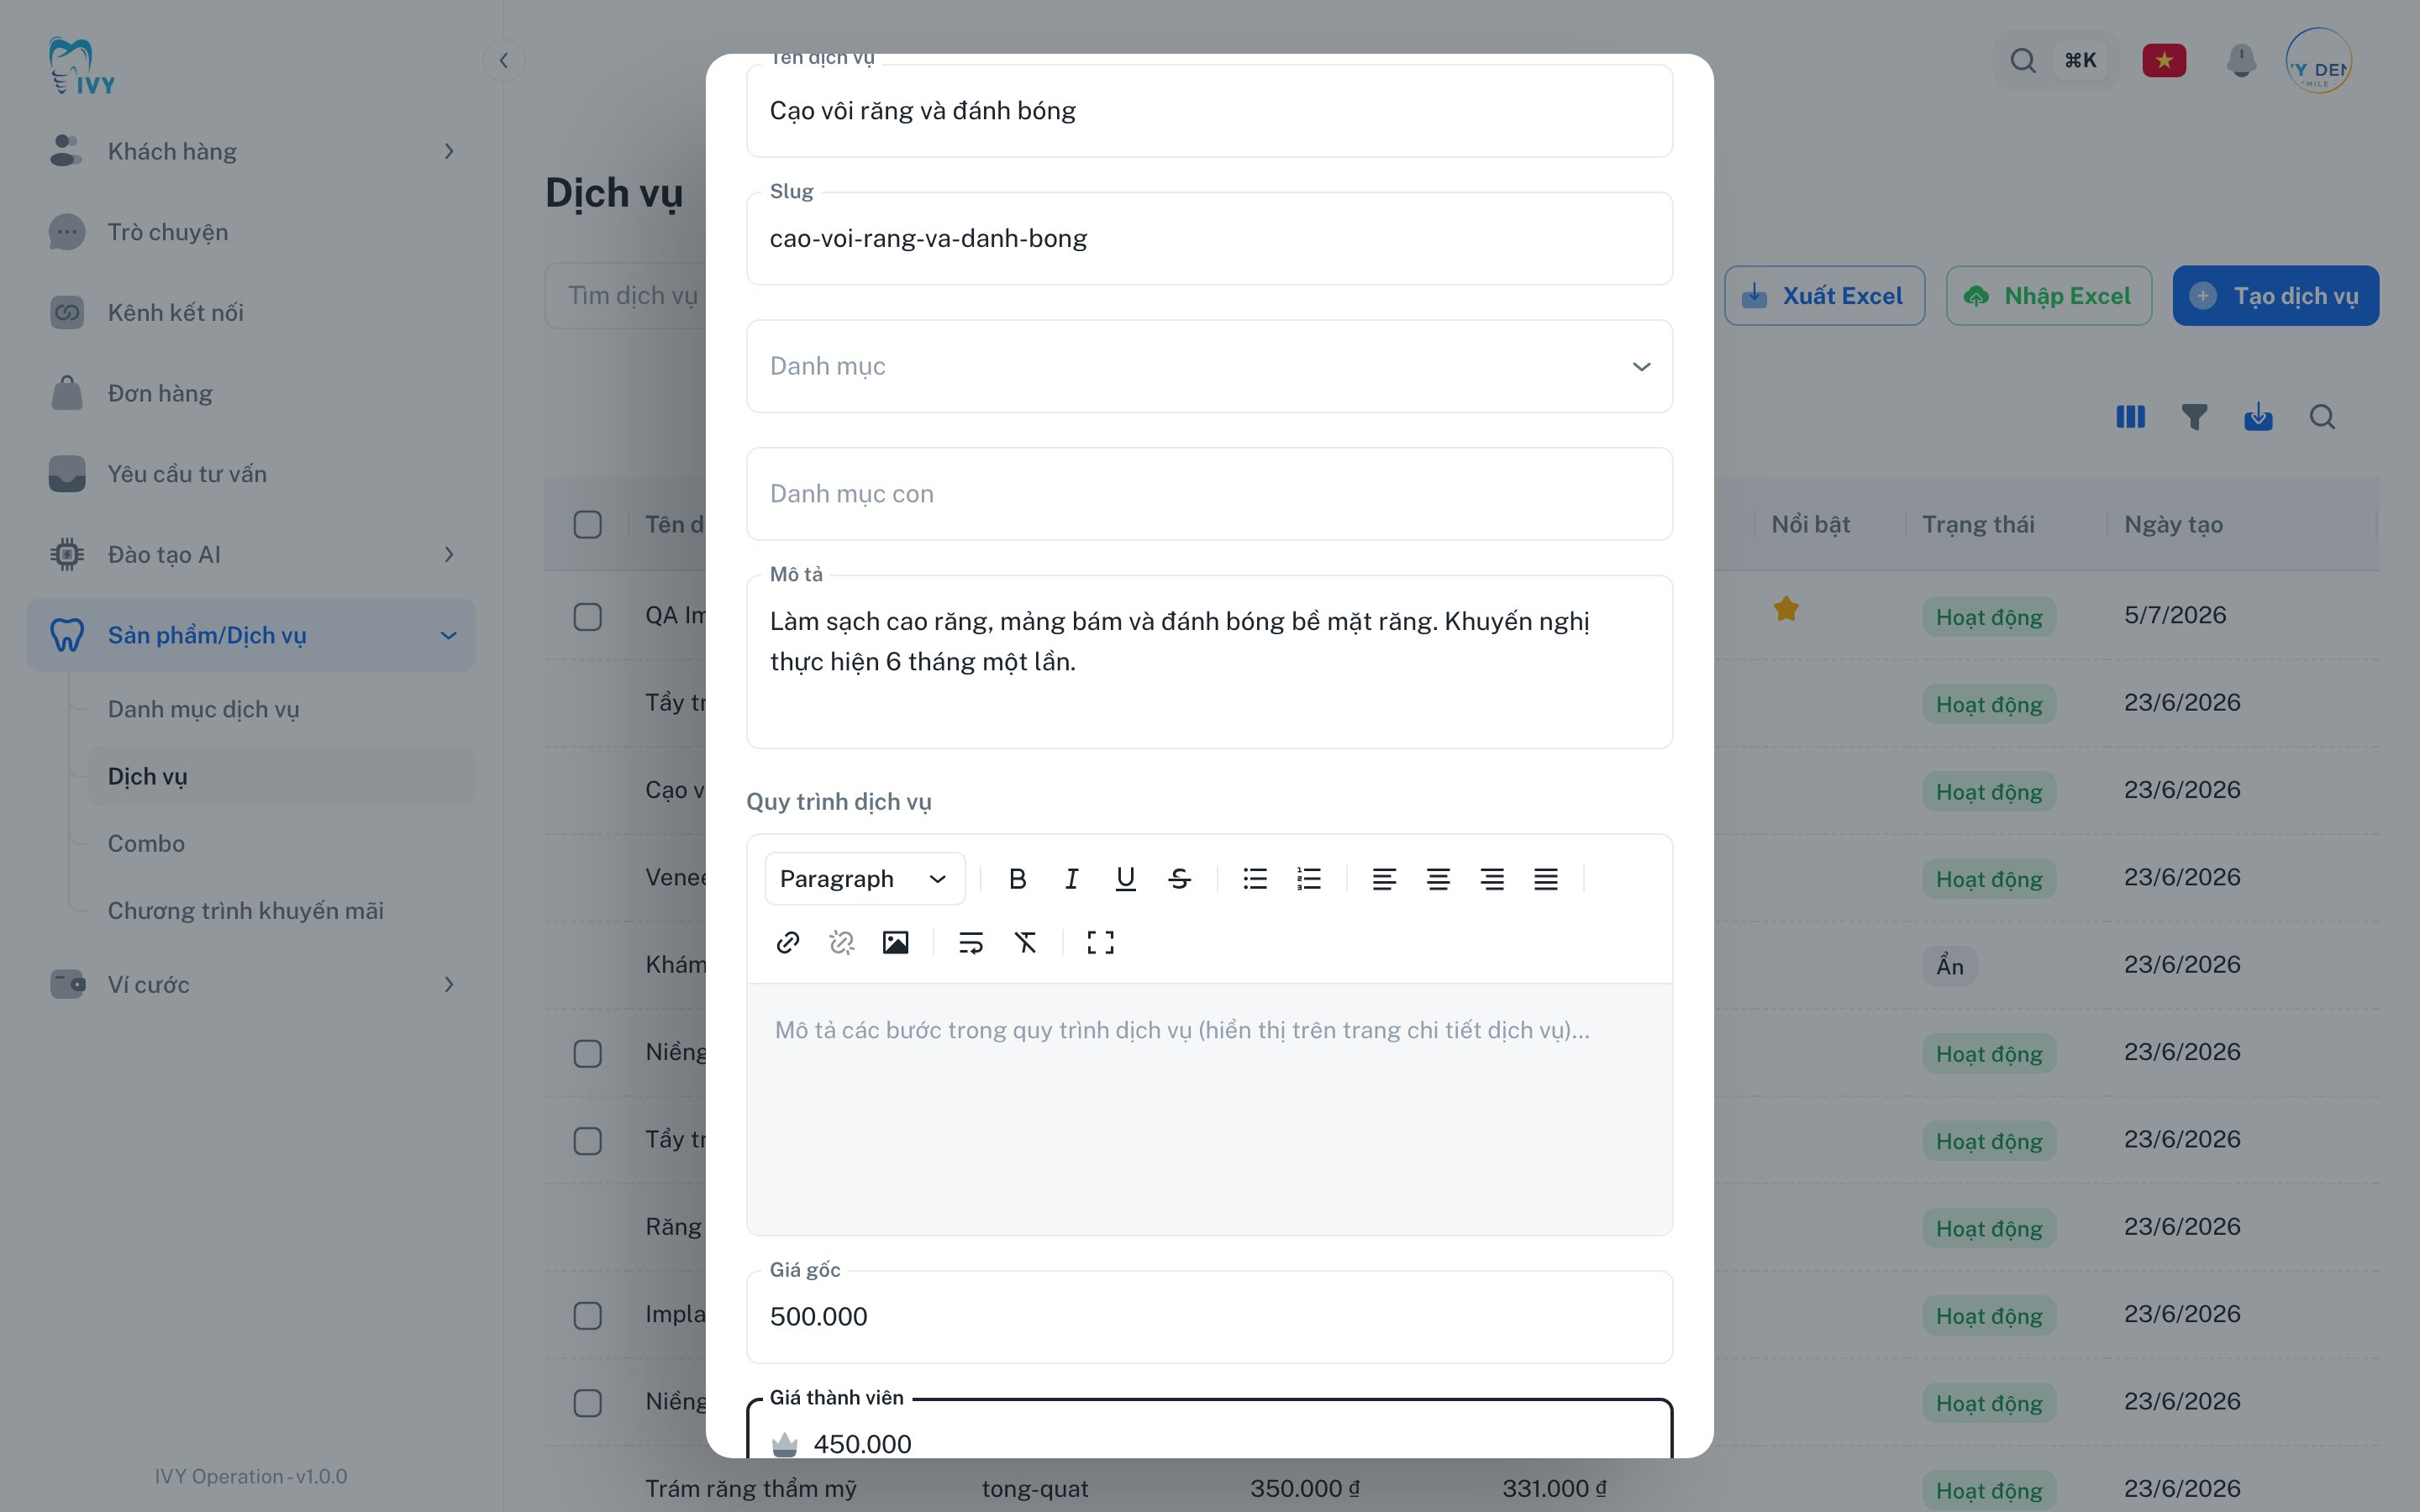Check the QA Im row checkbox

click(588, 617)
